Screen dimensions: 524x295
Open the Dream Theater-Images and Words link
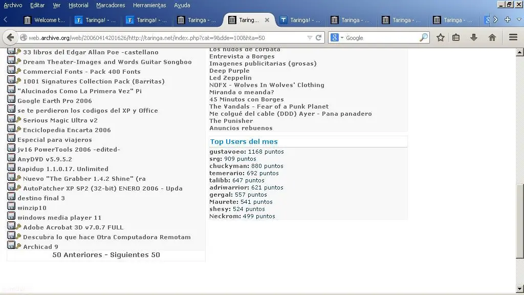pyautogui.click(x=107, y=62)
